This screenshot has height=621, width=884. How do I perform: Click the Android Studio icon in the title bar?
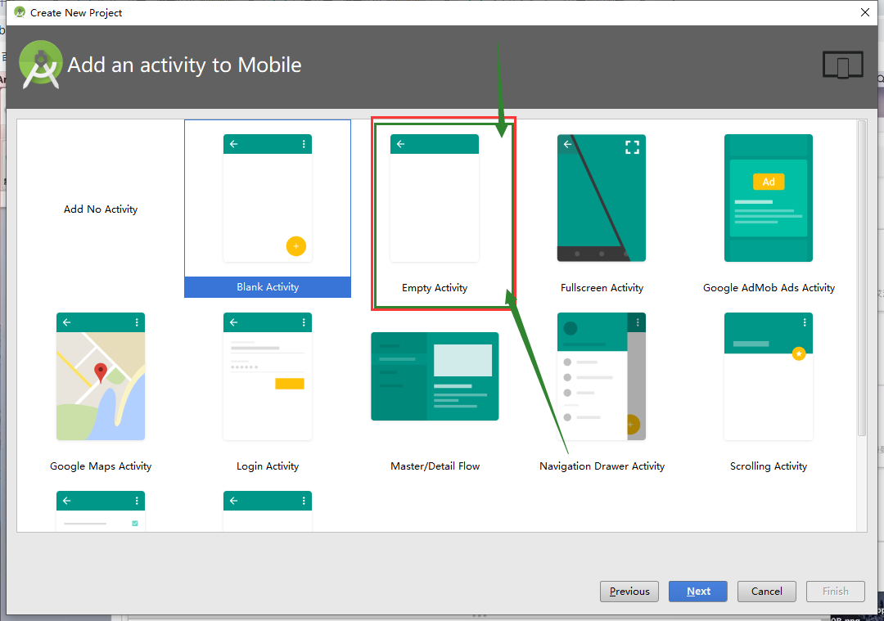tap(20, 11)
